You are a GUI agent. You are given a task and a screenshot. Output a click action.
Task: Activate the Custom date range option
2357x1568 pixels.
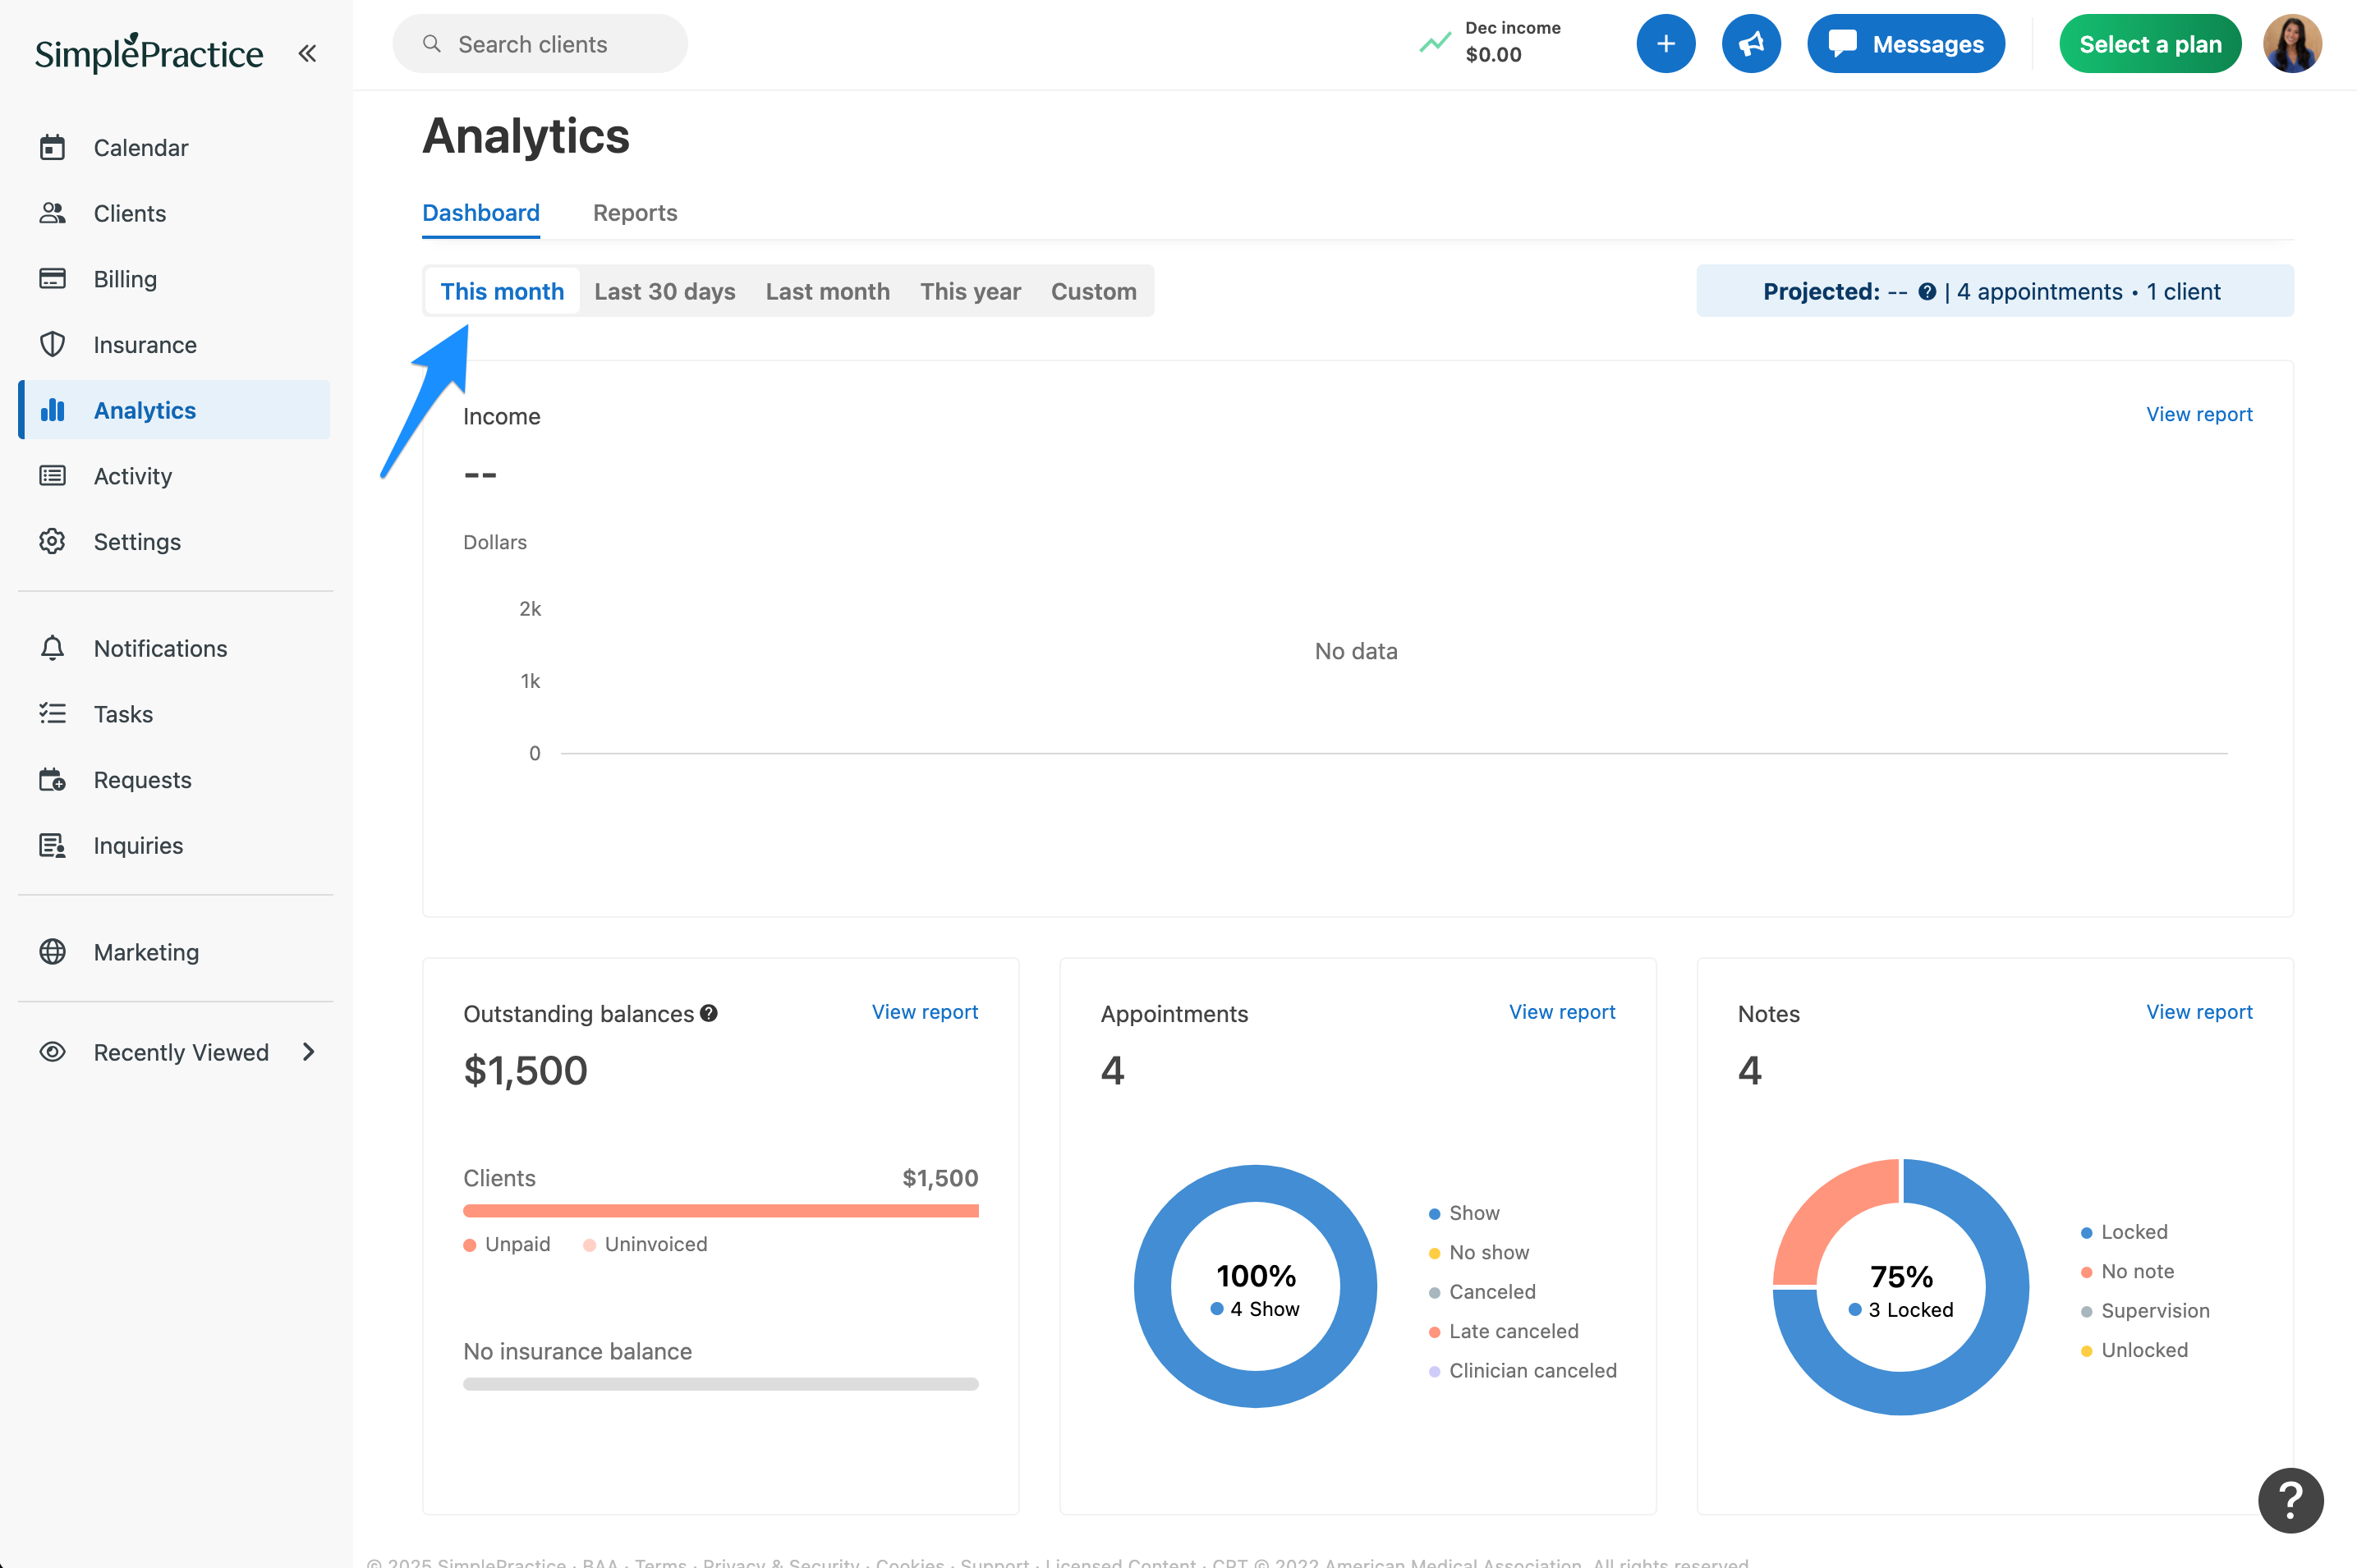tap(1093, 291)
